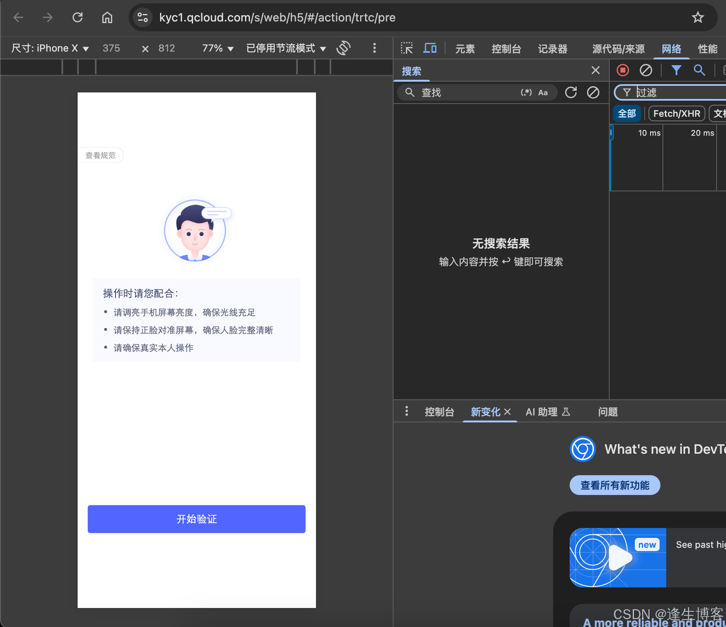Click the 开始验证 button
Image resolution: width=726 pixels, height=627 pixels.
point(196,519)
